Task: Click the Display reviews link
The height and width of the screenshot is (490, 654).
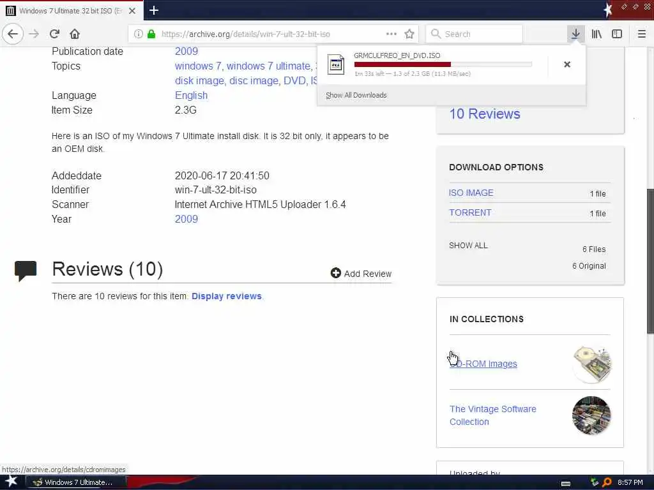Action: (x=227, y=296)
